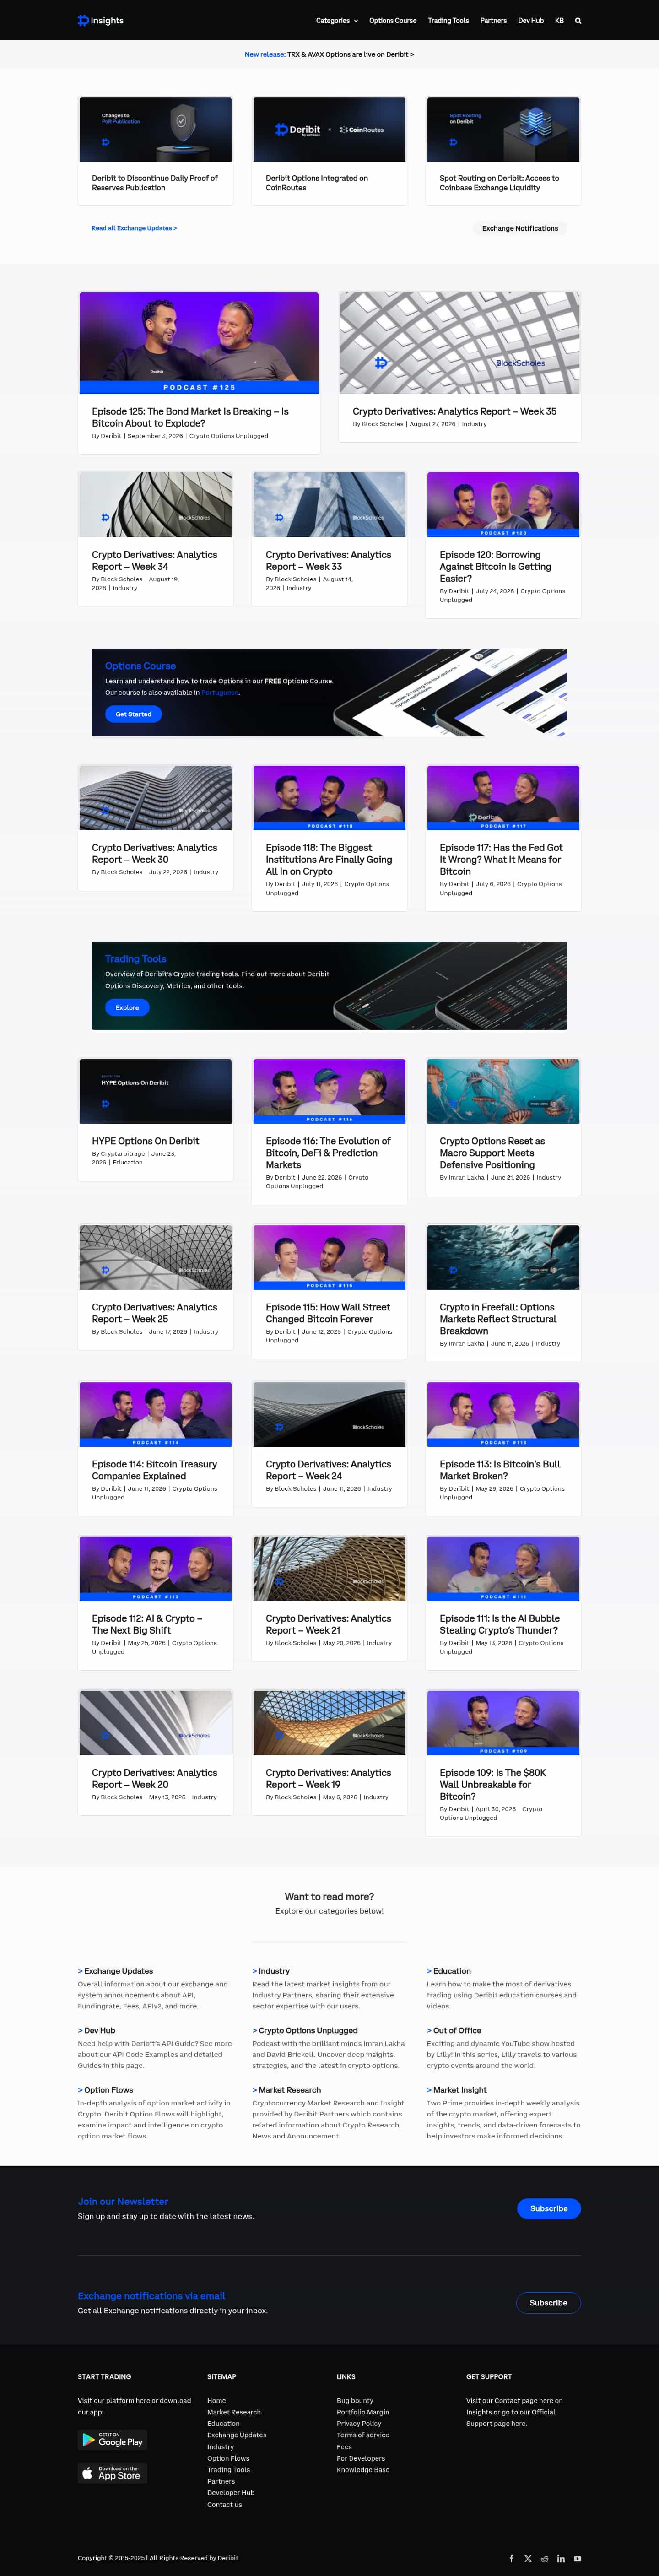Open the X (Twitter) footer icon
Screen dimensions: 659x2576
[x=528, y=2558]
